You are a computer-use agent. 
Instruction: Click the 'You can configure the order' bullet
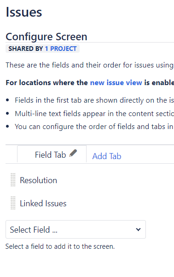click(94, 127)
